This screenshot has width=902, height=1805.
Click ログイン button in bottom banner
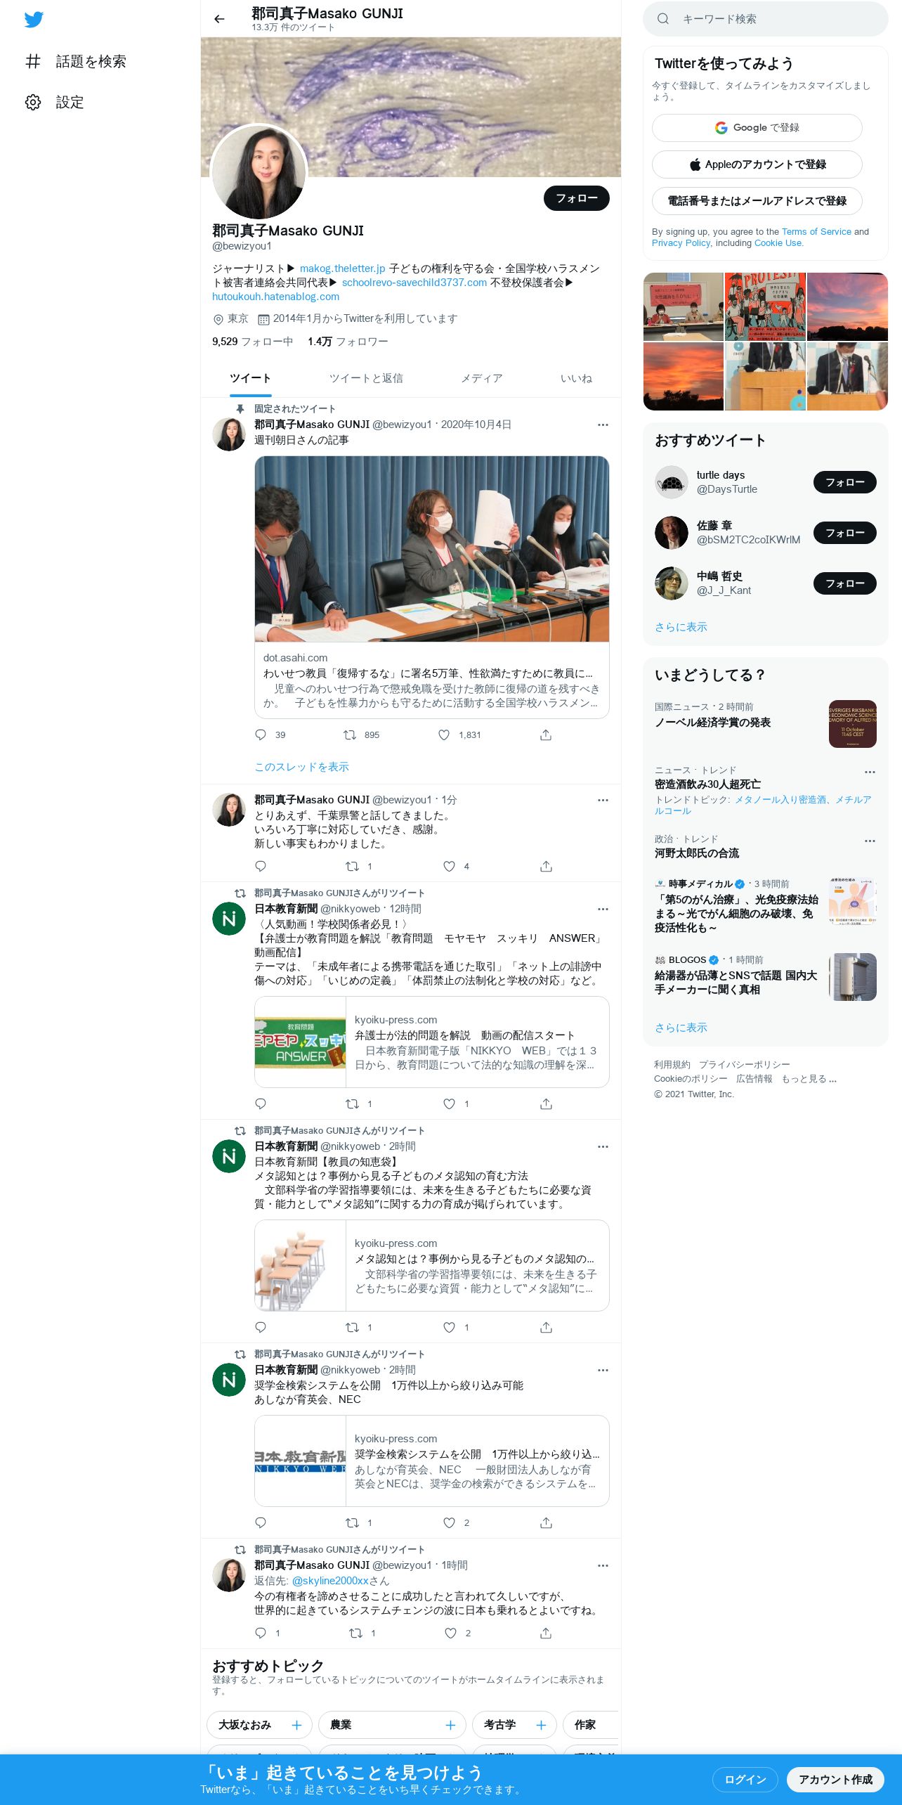[745, 1780]
